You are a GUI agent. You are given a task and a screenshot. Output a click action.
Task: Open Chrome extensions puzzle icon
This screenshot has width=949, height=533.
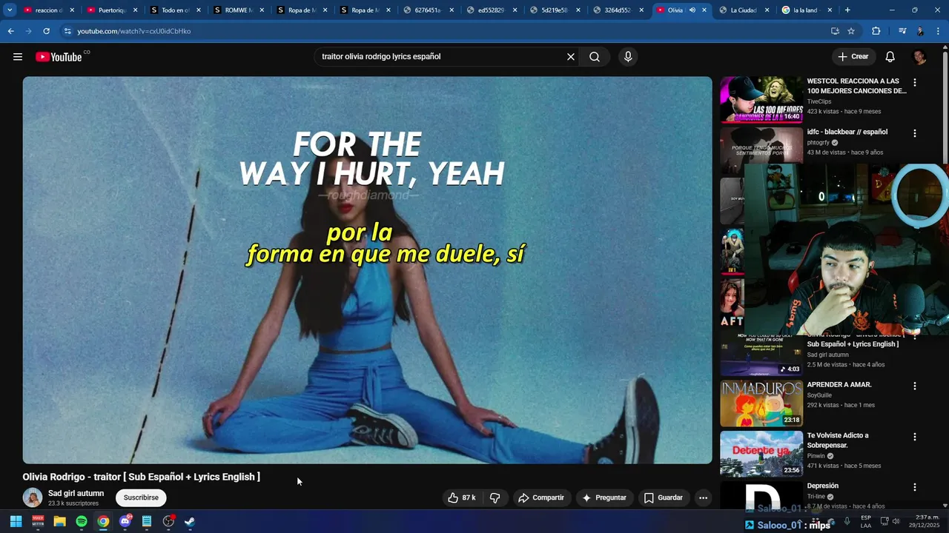(x=876, y=31)
